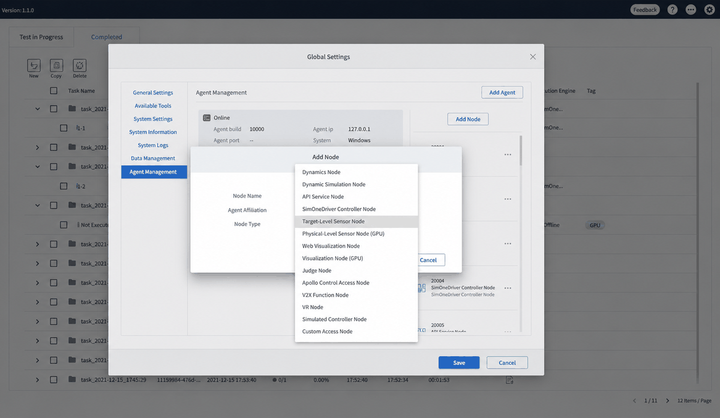The width and height of the screenshot is (720, 418).
Task: Open the top bar more options icon
Action: (x=690, y=10)
